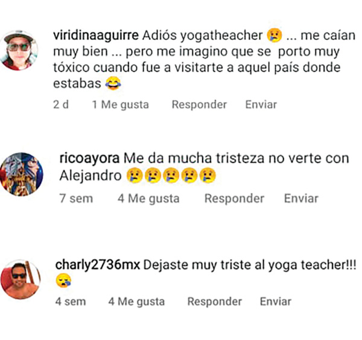The width and height of the screenshot is (362, 340).
Task: Reply to ricoayora's comment with Responder
Action: 234,199
